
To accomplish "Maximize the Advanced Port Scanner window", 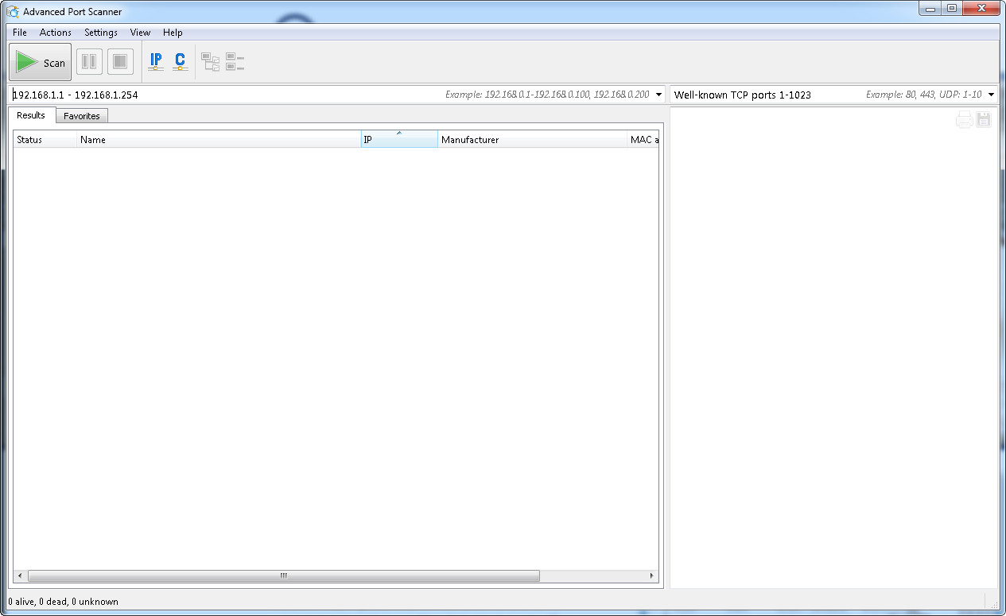I will pyautogui.click(x=951, y=8).
